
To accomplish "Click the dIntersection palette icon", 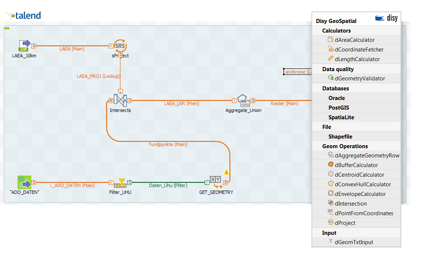I will [x=331, y=203].
